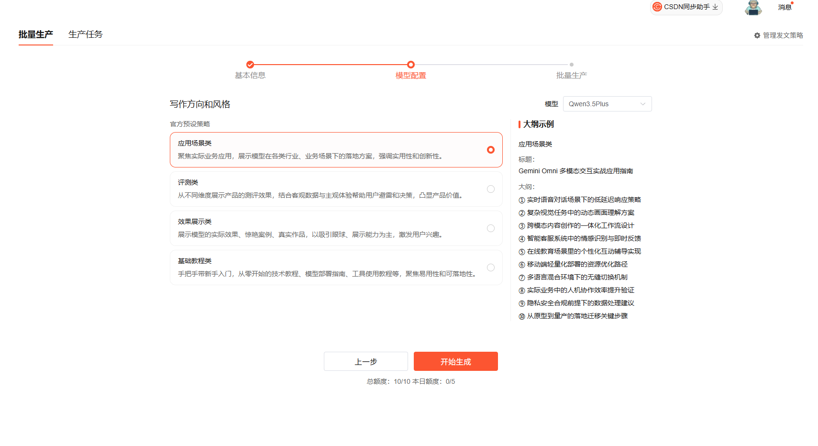Click the 应用场景类 strategy card title

(195, 143)
